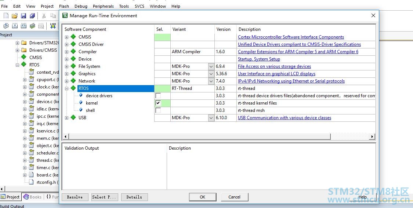Open the File System variant dropdown
Screen dimensions: 413x208
pyautogui.click(x=211, y=66)
